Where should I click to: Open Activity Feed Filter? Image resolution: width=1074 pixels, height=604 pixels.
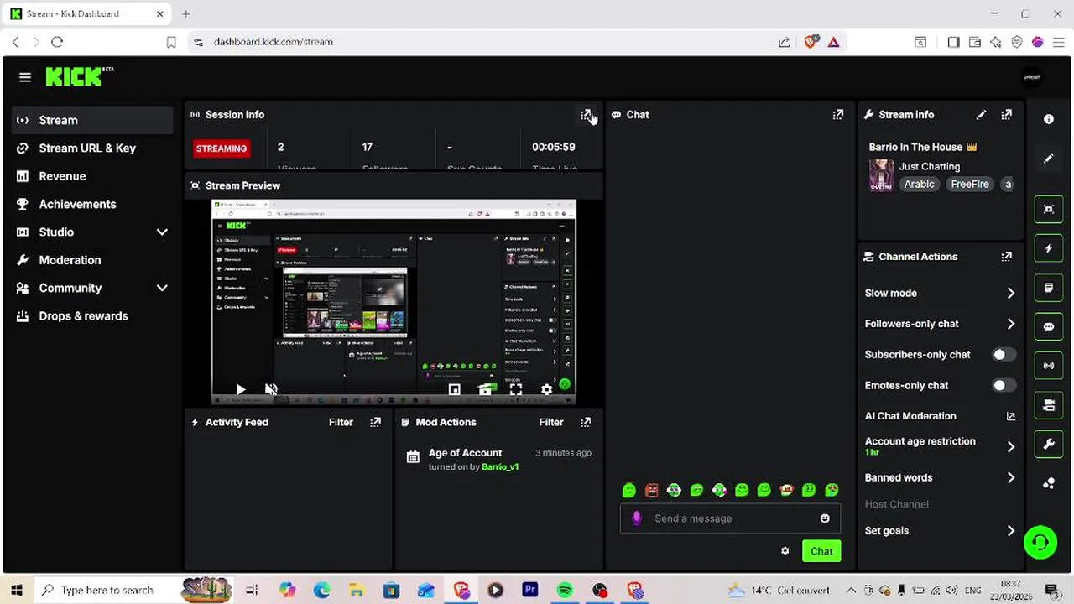[341, 422]
